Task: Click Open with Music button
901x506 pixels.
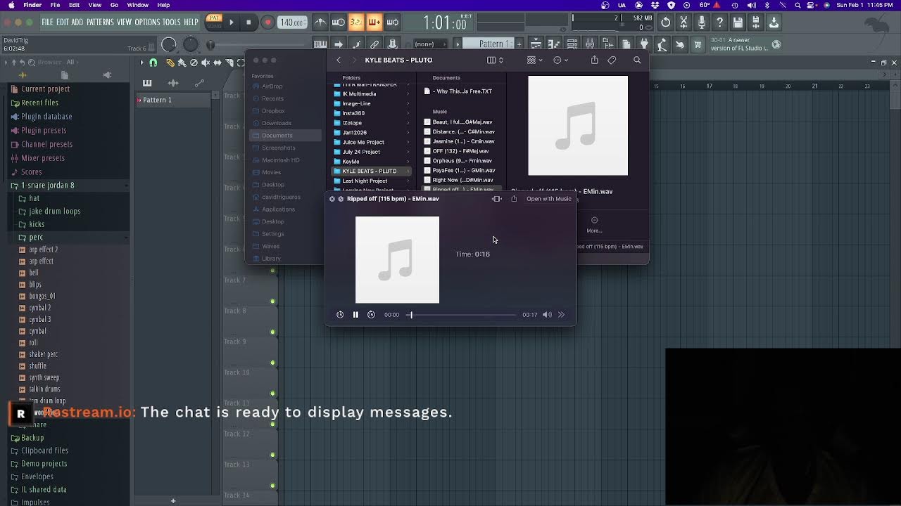Action: [549, 199]
